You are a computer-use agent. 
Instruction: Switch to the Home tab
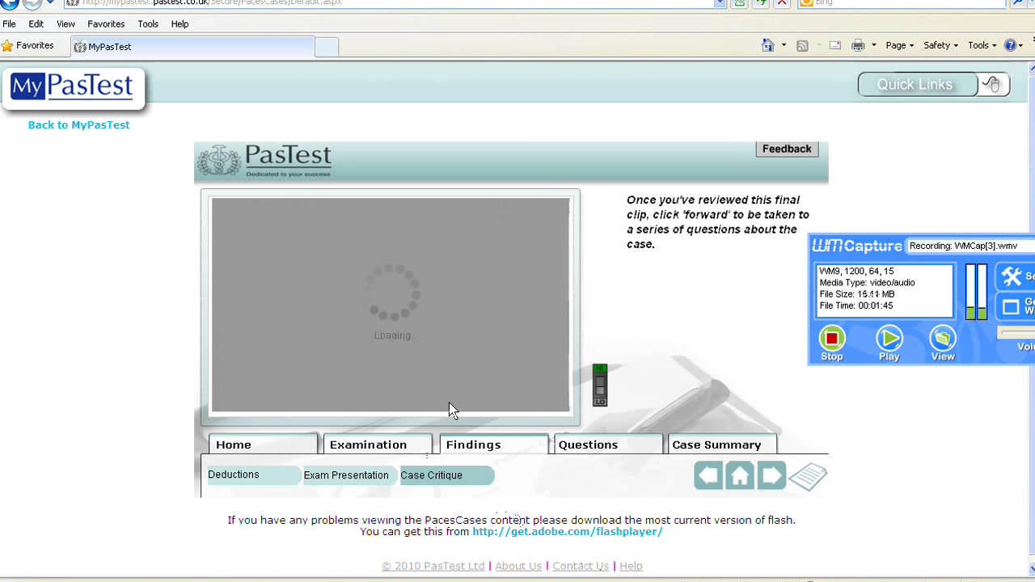(x=263, y=445)
